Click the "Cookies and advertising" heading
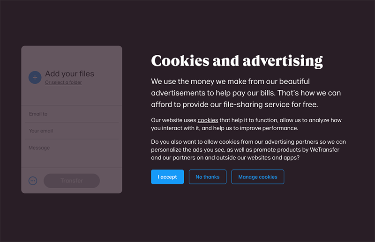The height and width of the screenshot is (242, 375). 237,61
